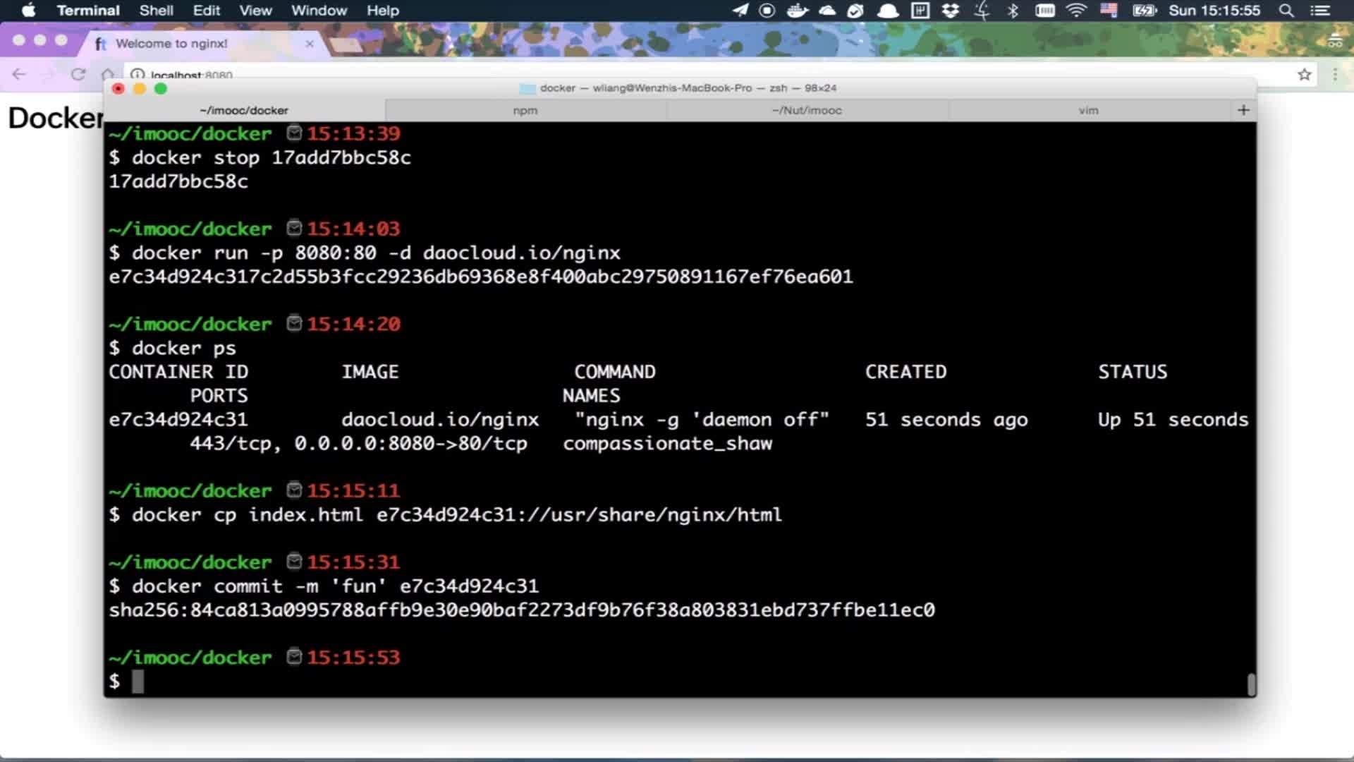This screenshot has width=1354, height=762.
Task: Open the Shell menu
Action: (x=156, y=11)
